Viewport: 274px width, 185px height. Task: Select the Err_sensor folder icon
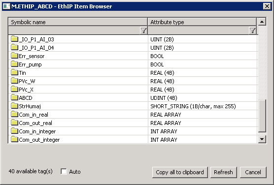point(14,56)
